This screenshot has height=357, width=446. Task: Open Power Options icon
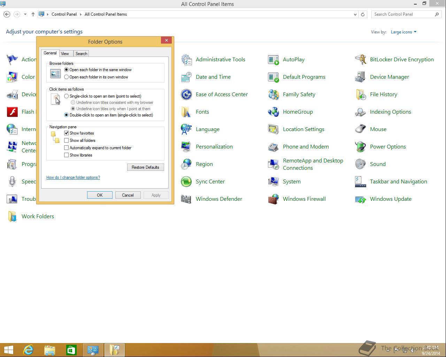(360, 147)
